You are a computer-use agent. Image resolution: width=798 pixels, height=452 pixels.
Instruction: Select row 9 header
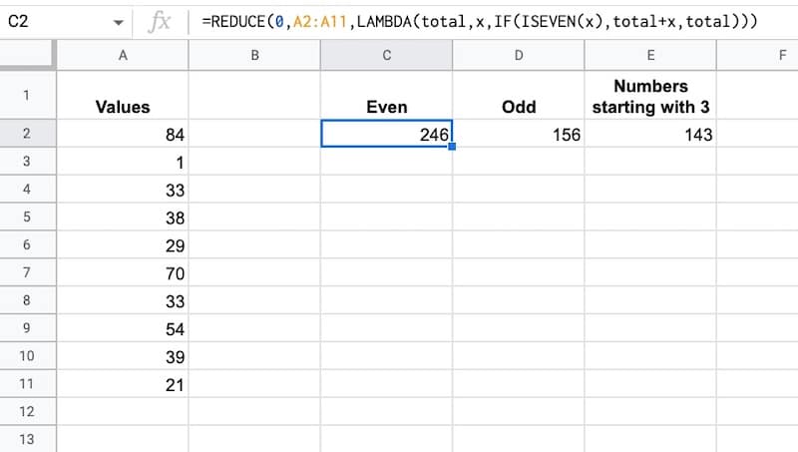(x=27, y=328)
